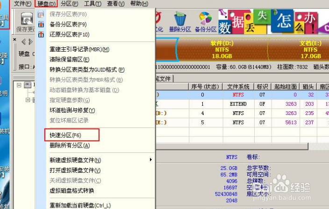
Task: Click the 数据丢失怎么办 banner
Action: [x=273, y=21]
